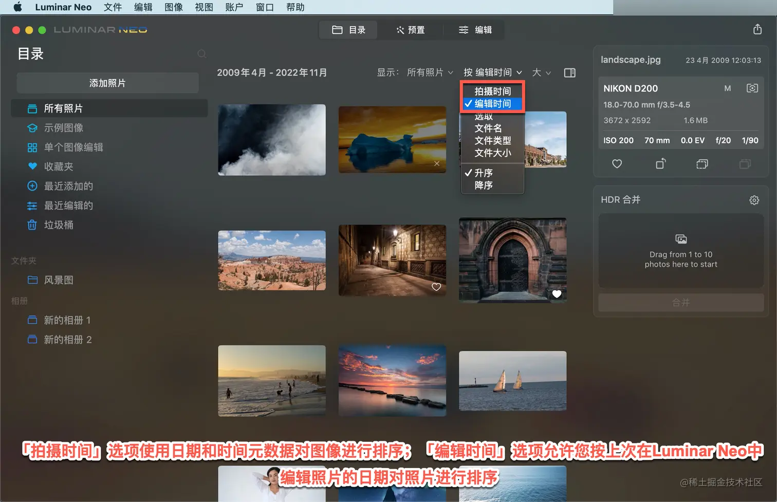This screenshot has width=777, height=502.
Task: Select the iceberg sunset photo thumbnail
Action: pos(392,139)
